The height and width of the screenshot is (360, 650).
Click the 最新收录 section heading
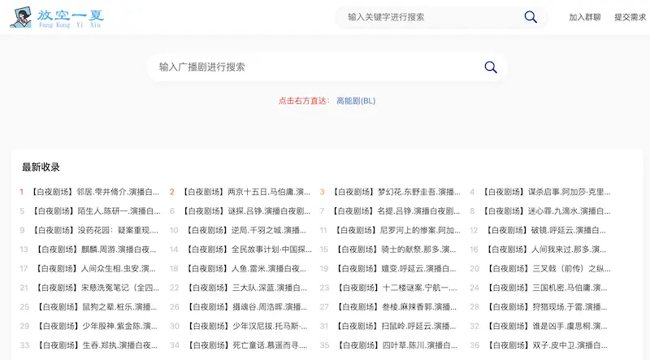[41, 167]
